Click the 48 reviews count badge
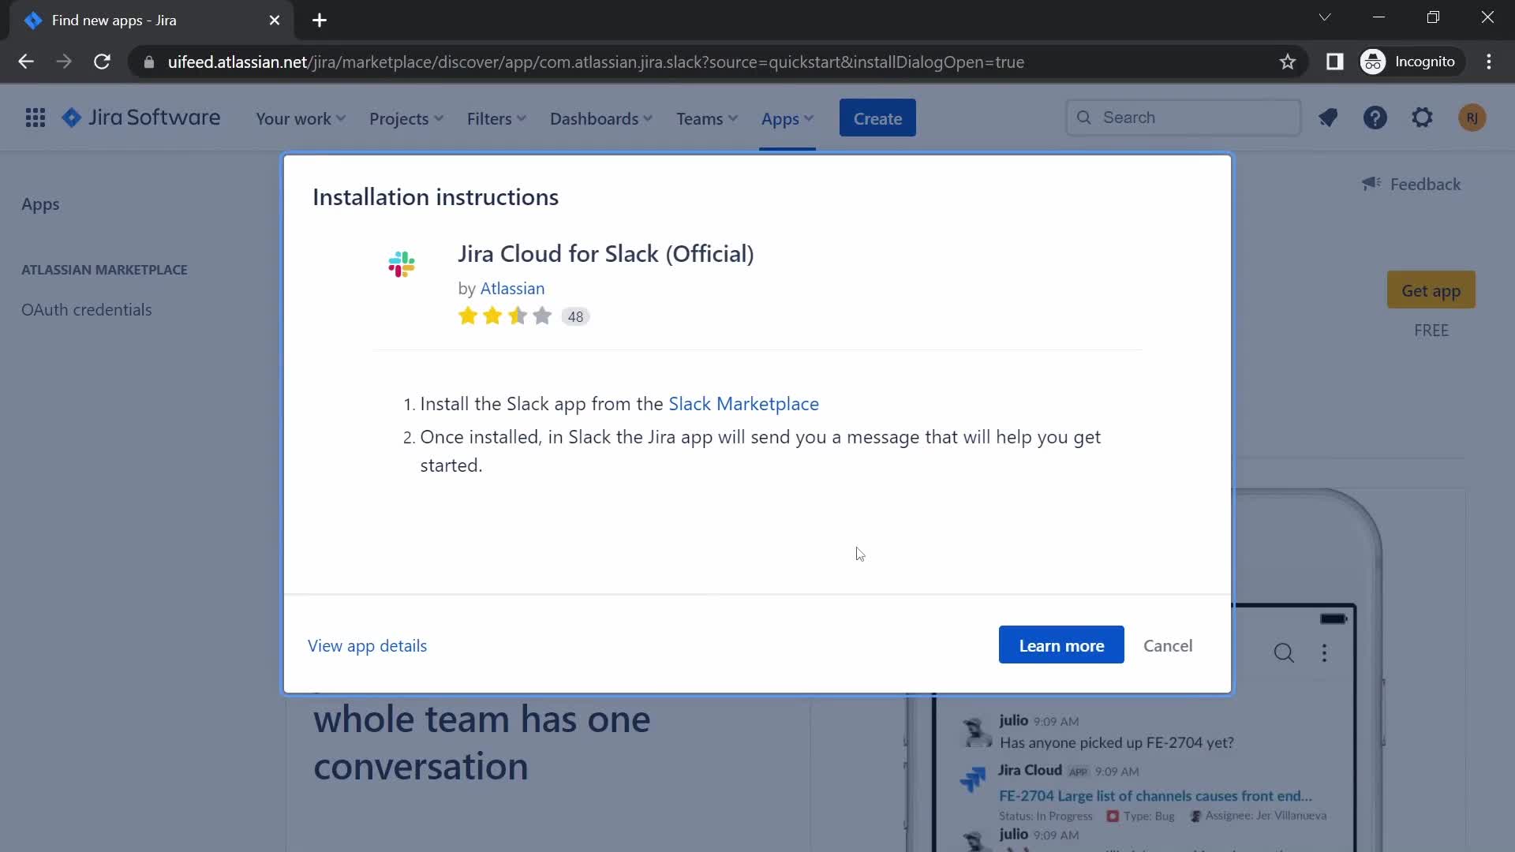Viewport: 1515px width, 852px height. coord(575,316)
